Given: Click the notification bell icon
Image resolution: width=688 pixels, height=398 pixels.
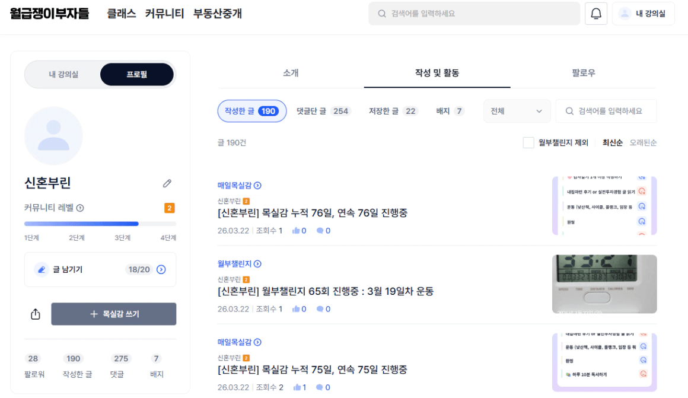Looking at the screenshot, I should [x=596, y=14].
